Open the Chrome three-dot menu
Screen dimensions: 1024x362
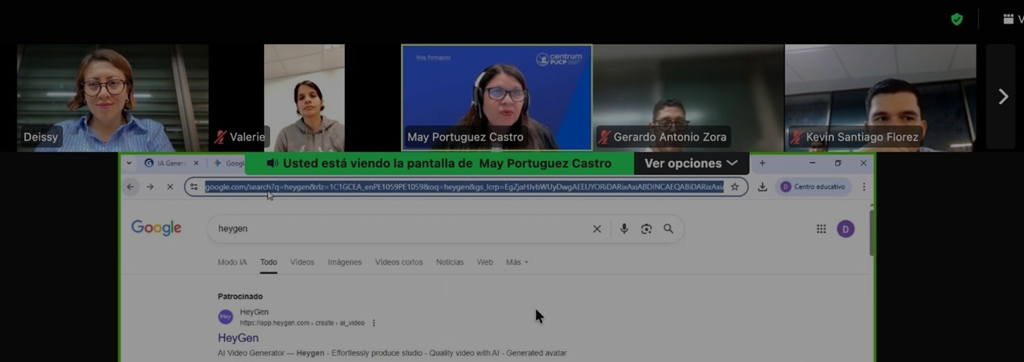pyautogui.click(x=864, y=187)
